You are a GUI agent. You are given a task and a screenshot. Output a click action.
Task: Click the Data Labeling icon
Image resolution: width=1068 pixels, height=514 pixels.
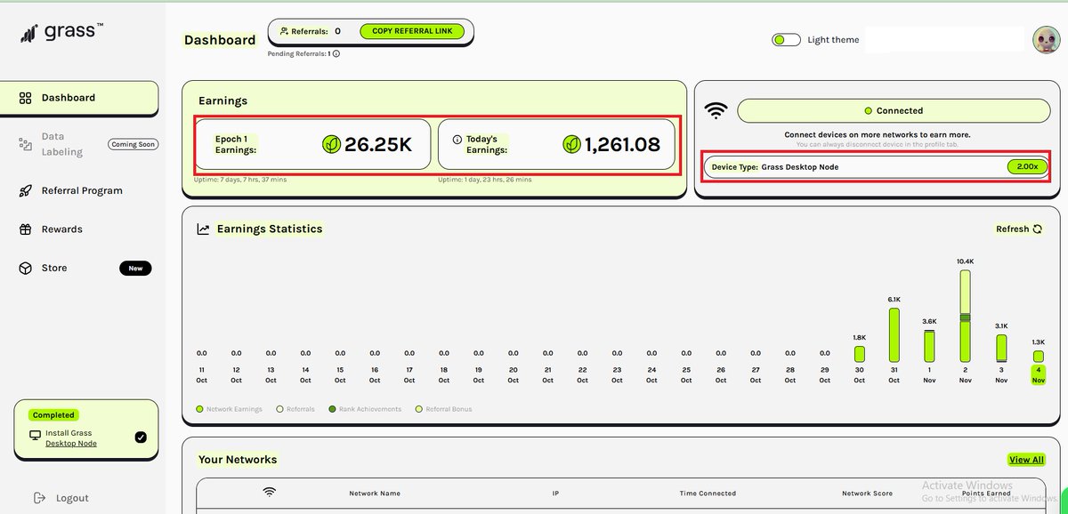[25, 144]
